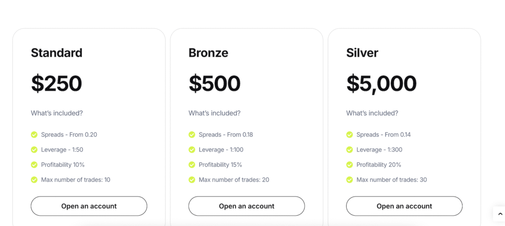Click the checkmark beside Max number of trades: 10
The image size is (505, 226).
(34, 180)
